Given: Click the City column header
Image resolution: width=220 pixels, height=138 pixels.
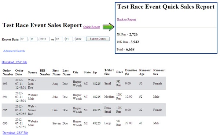Looking at the screenshot, I should click(76, 72).
